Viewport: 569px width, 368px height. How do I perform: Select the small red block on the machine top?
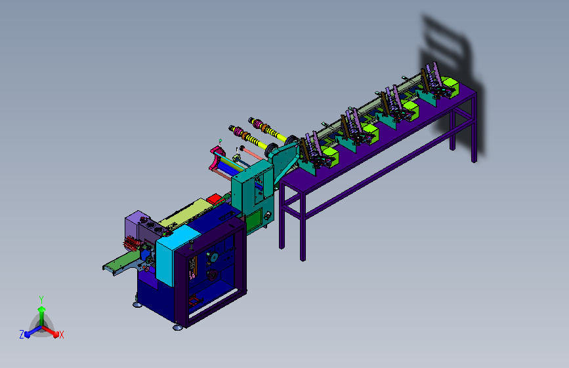(x=215, y=199)
